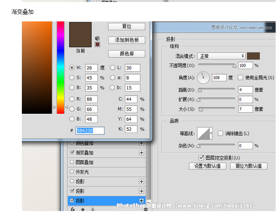Click the plus icon beside the unchecked 投影 row
The image size is (276, 213).
coord(141,181)
